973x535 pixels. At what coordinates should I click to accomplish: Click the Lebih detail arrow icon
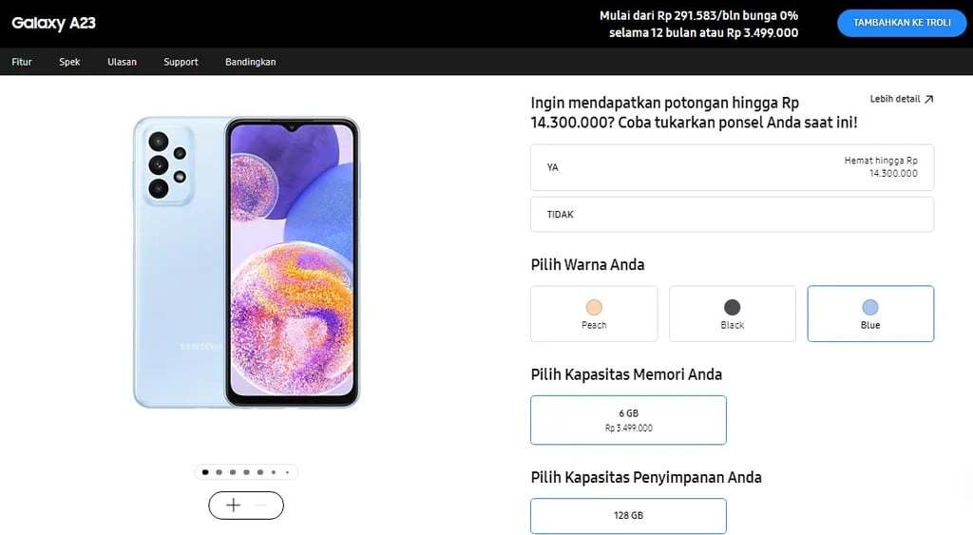point(928,100)
